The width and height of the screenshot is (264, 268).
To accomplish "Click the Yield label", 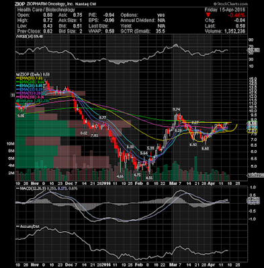I will click(x=126, y=26).
